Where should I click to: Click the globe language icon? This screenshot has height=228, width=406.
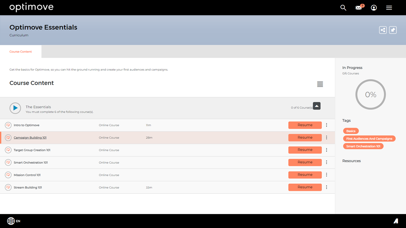pyautogui.click(x=11, y=221)
